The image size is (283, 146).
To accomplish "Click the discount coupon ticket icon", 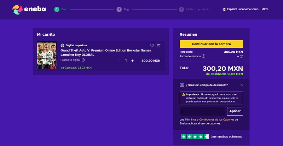I will [x=182, y=85].
